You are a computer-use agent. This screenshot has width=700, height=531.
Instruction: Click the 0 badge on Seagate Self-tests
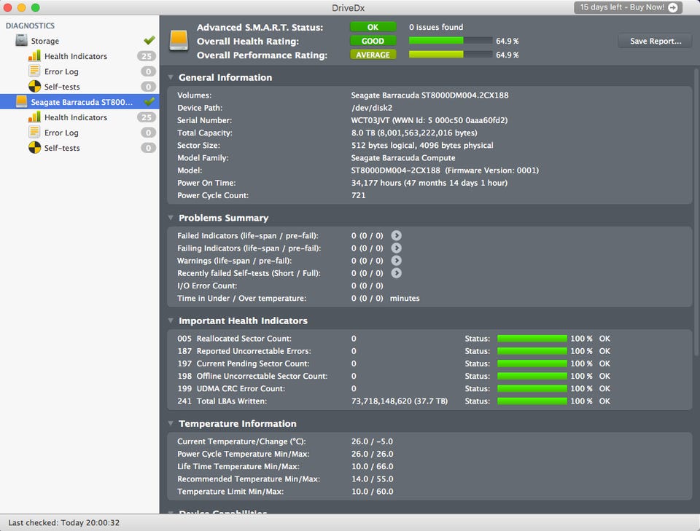click(x=148, y=148)
